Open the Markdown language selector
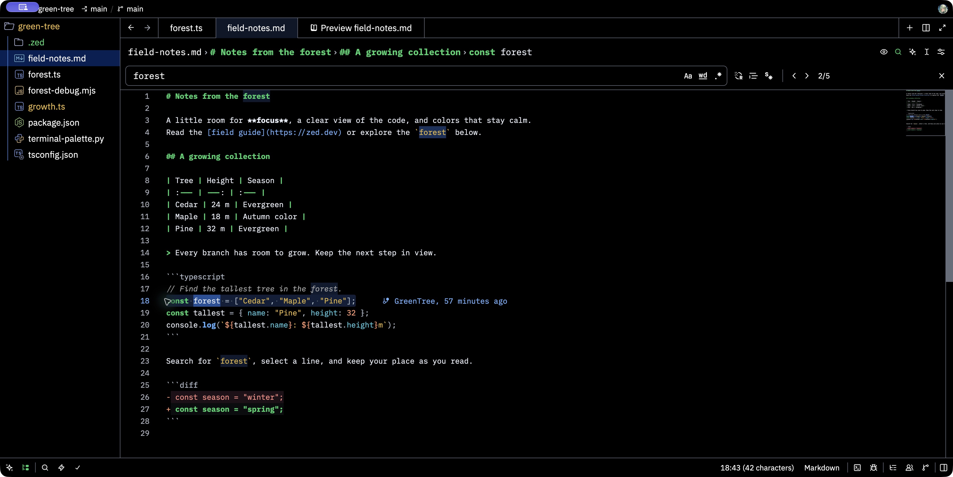Image resolution: width=953 pixels, height=477 pixels. pos(822,468)
